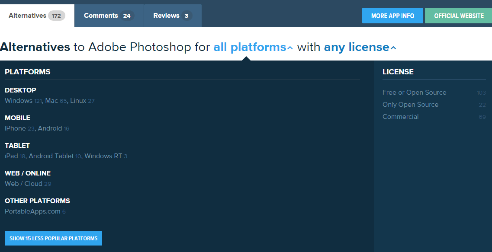The image size is (492, 252).
Task: Collapse the 'any license' dropdown
Action: [x=360, y=47]
